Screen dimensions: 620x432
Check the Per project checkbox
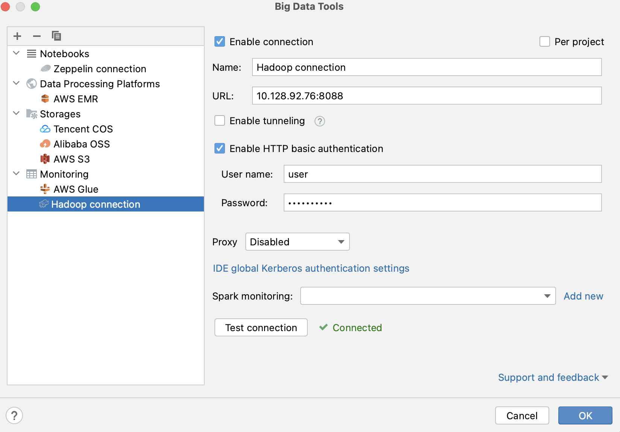tap(545, 41)
